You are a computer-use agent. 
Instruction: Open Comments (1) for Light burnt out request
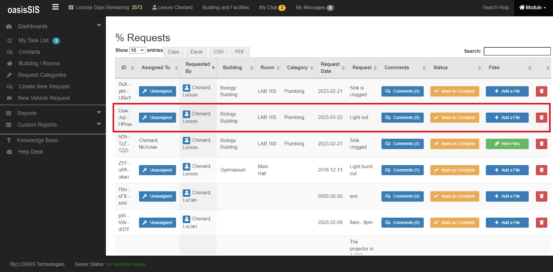(402, 170)
